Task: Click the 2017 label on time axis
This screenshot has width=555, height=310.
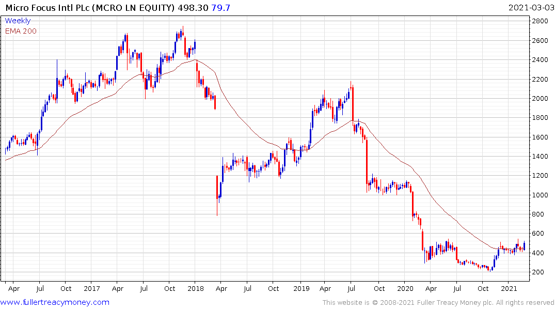Action: (92, 288)
